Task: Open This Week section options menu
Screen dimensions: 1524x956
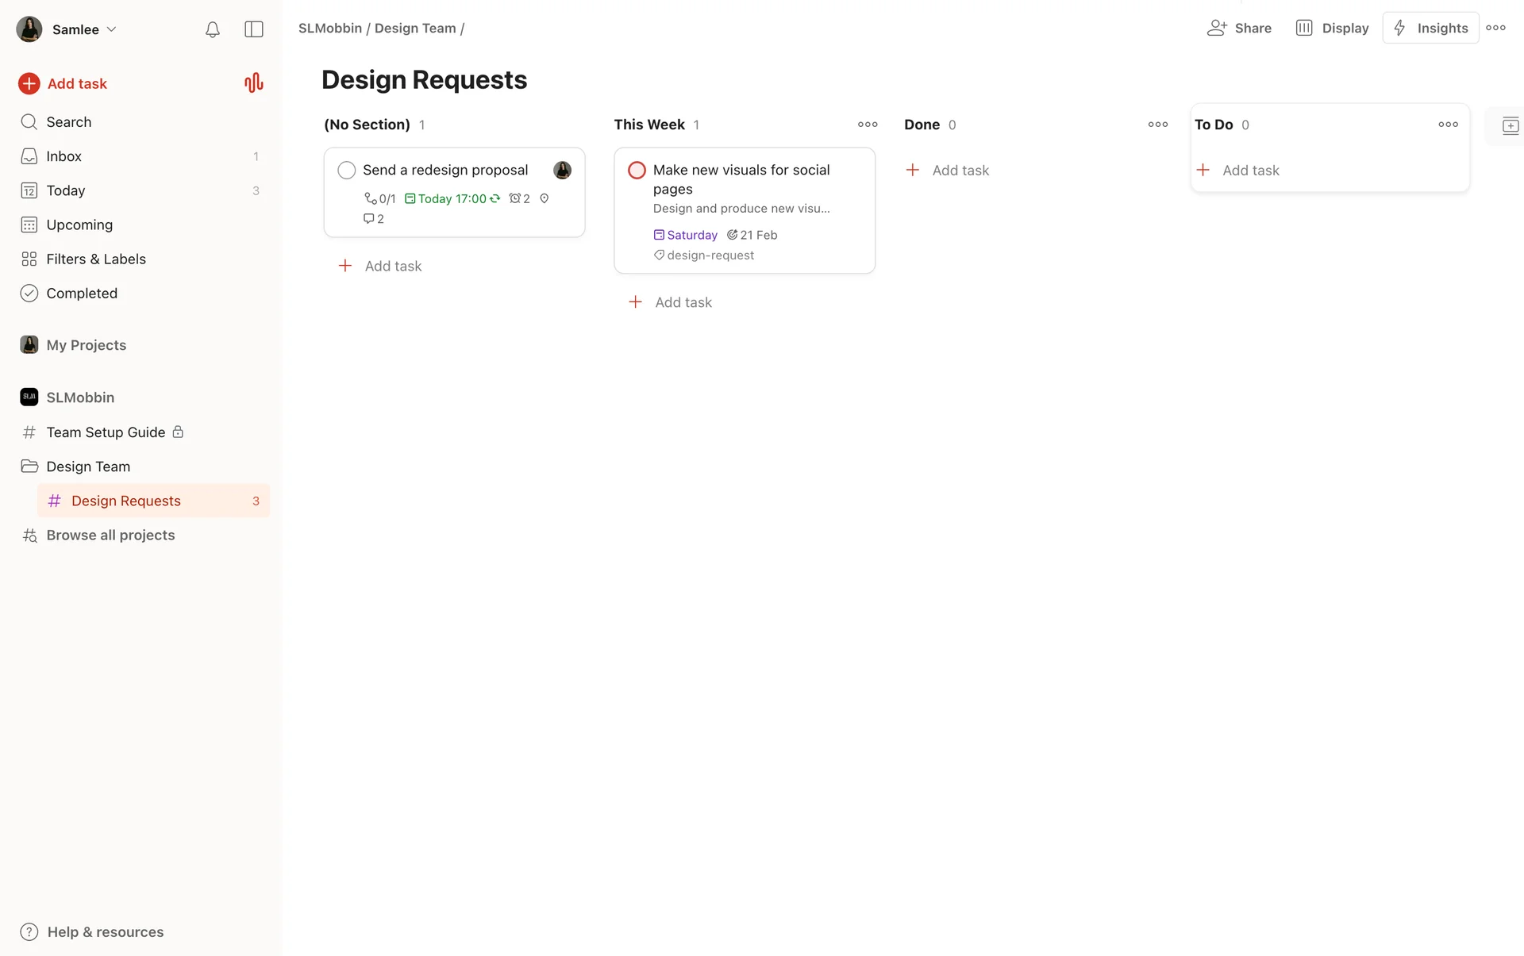Action: tap(868, 125)
